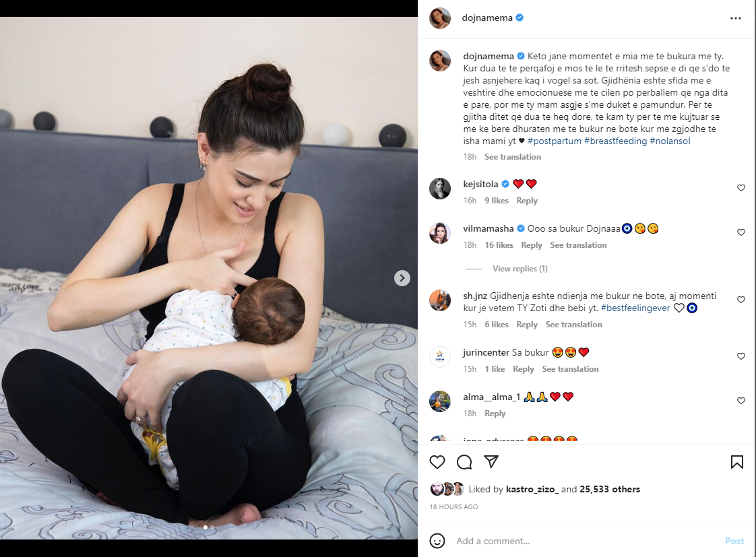Expand View replies (1) under vilmamasha
This screenshot has width=756, height=557.
tap(519, 268)
